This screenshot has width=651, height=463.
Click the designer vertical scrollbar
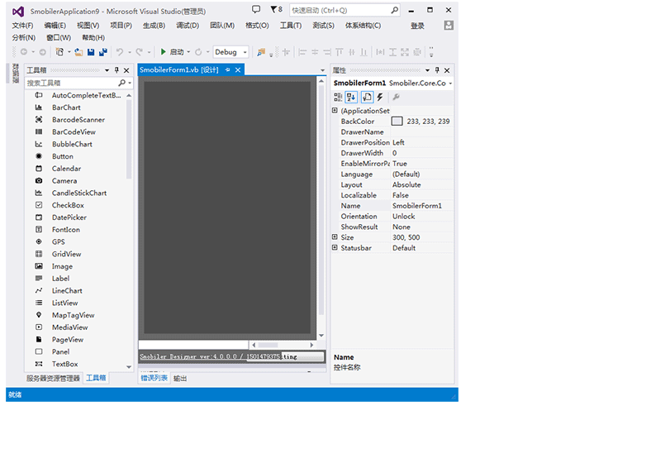coord(321,208)
